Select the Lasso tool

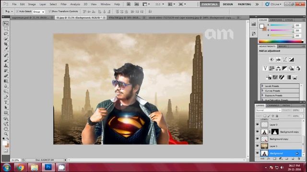[6, 34]
